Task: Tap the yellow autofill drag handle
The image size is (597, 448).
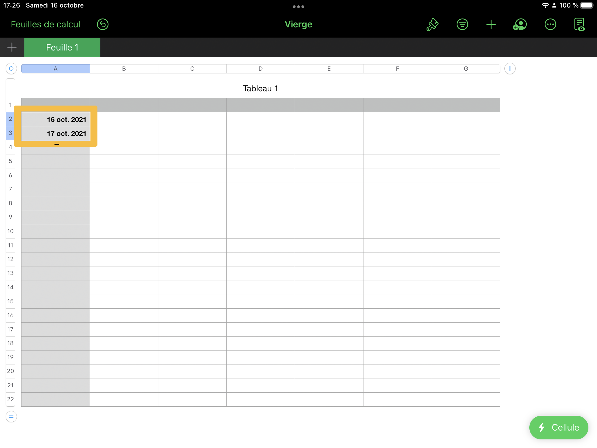Action: pyautogui.click(x=57, y=144)
